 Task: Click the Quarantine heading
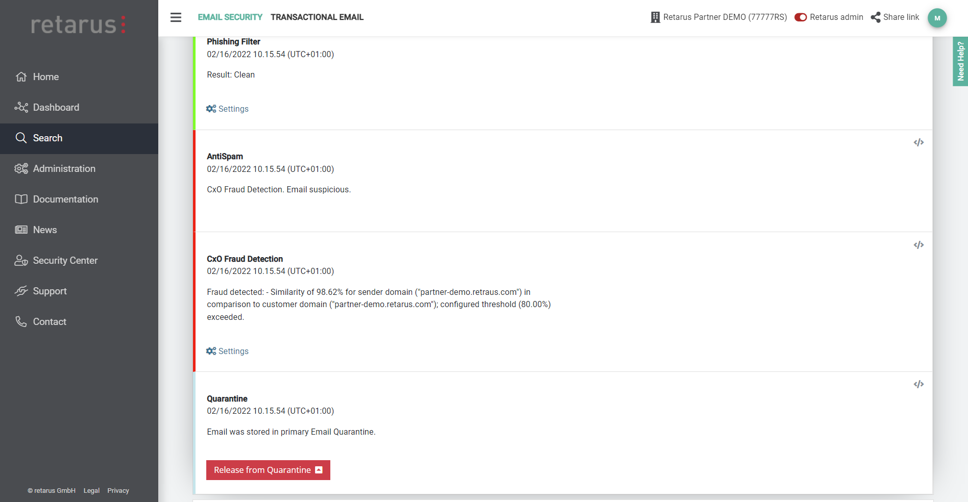pos(227,399)
